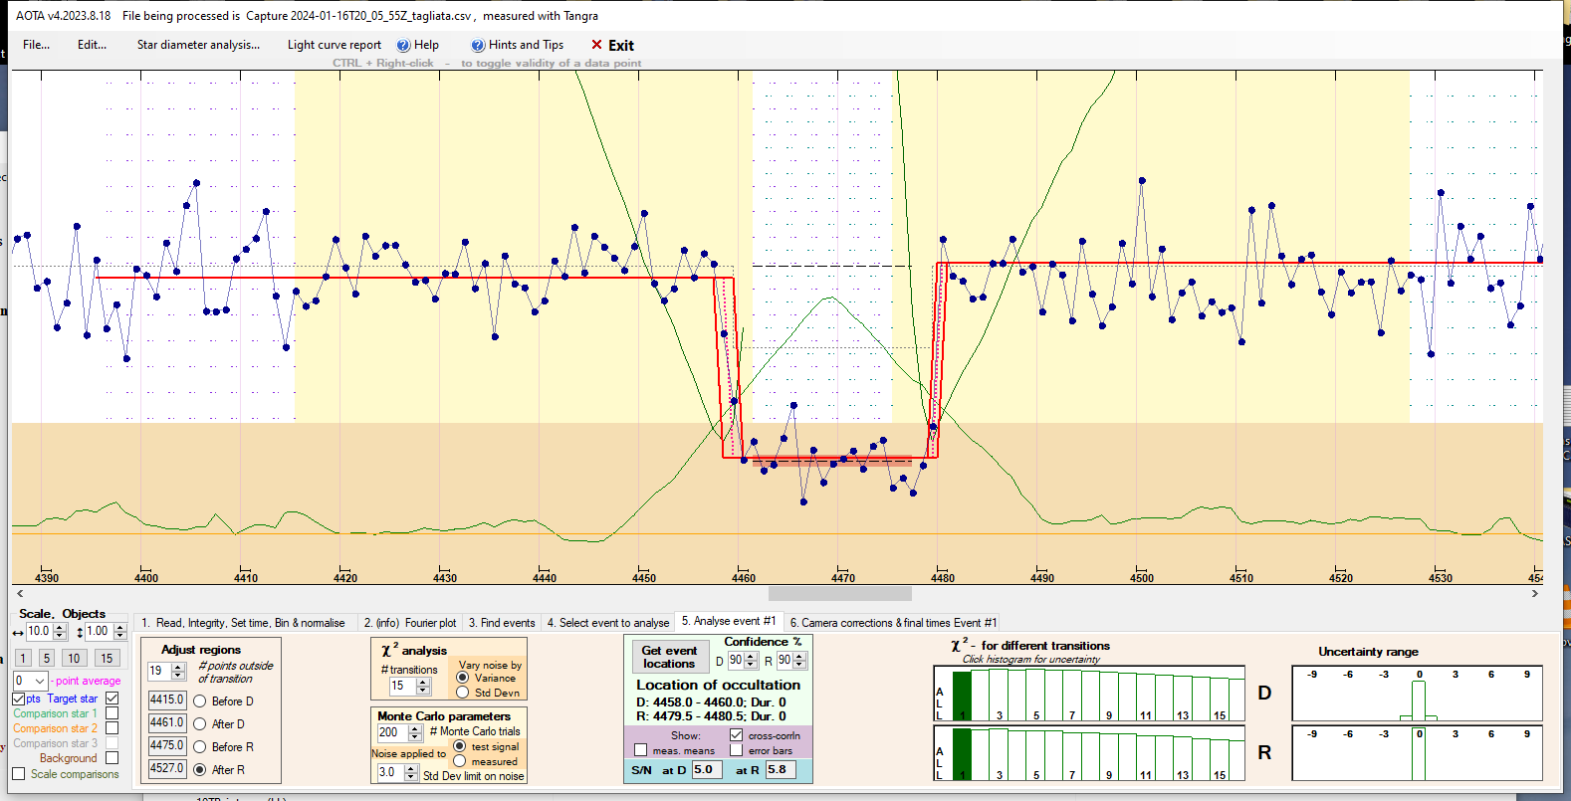Click the S/N at D field
The image size is (1571, 801).
click(x=707, y=770)
